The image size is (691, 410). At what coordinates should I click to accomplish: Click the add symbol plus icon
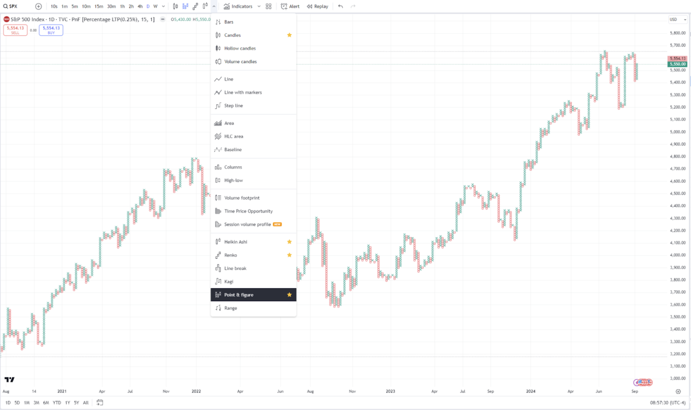(x=38, y=6)
